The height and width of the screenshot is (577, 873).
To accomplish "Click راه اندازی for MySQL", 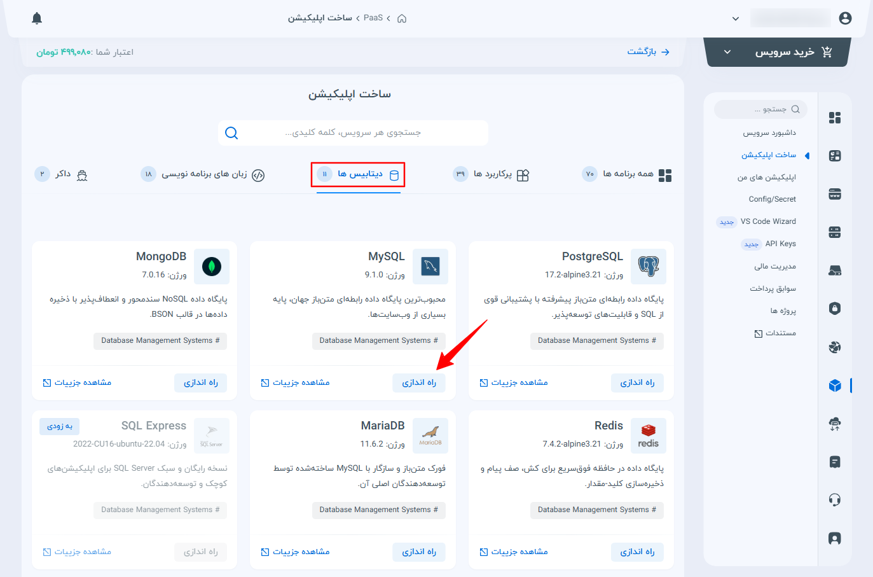I will tap(419, 382).
